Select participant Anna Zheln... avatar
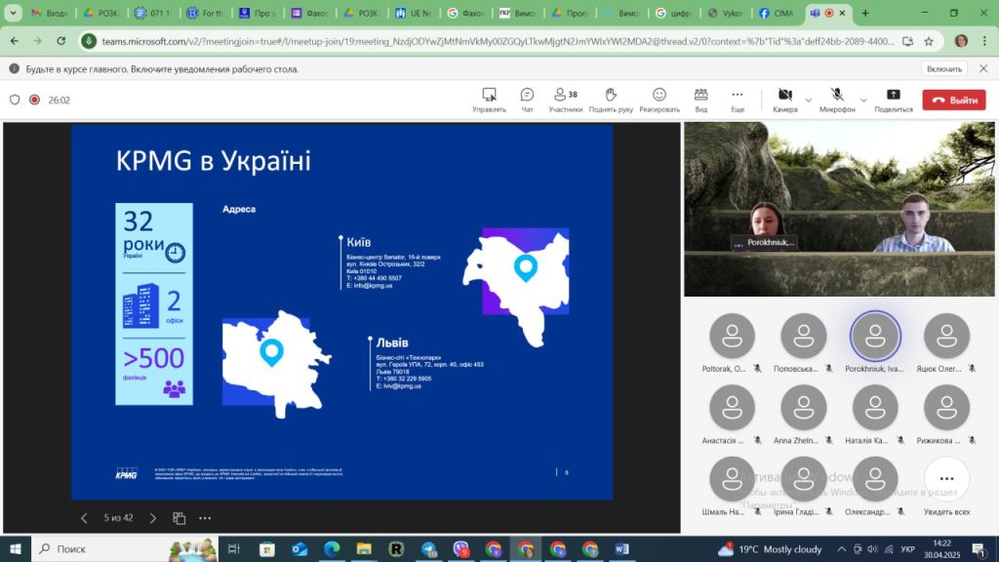 [804, 408]
